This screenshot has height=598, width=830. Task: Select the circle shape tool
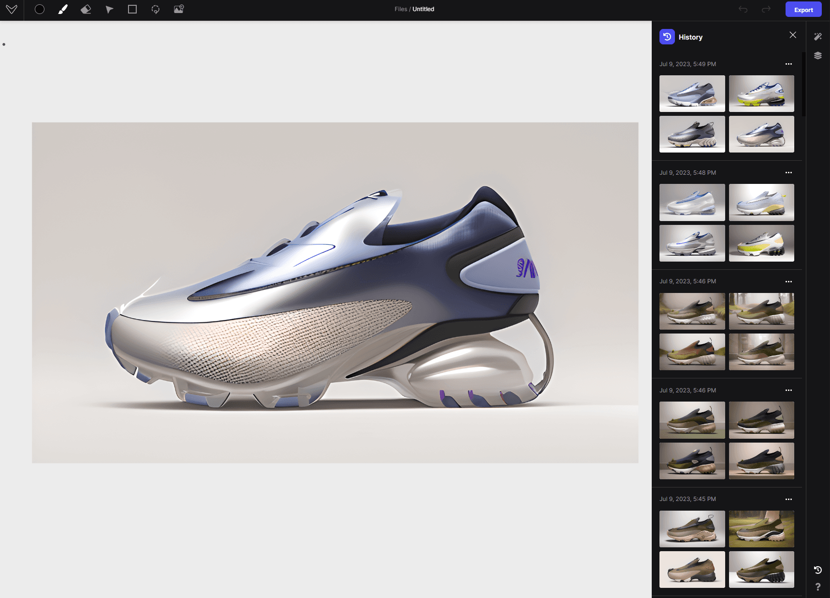click(x=40, y=10)
